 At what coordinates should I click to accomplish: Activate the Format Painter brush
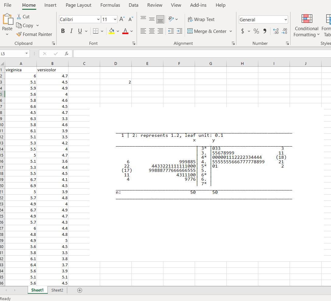tap(19, 34)
